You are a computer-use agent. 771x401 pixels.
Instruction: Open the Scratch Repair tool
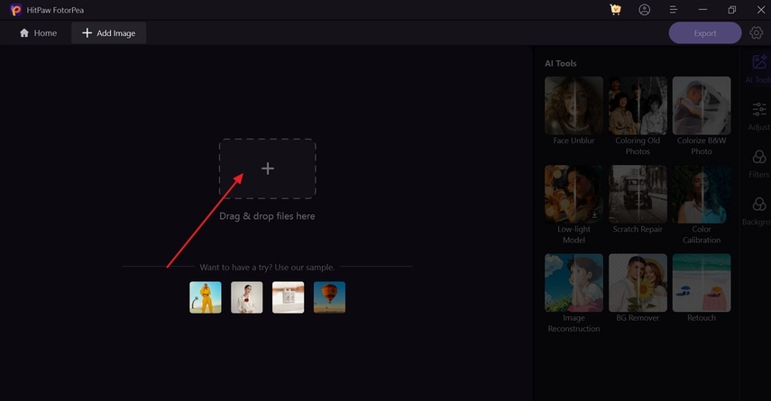coord(638,194)
